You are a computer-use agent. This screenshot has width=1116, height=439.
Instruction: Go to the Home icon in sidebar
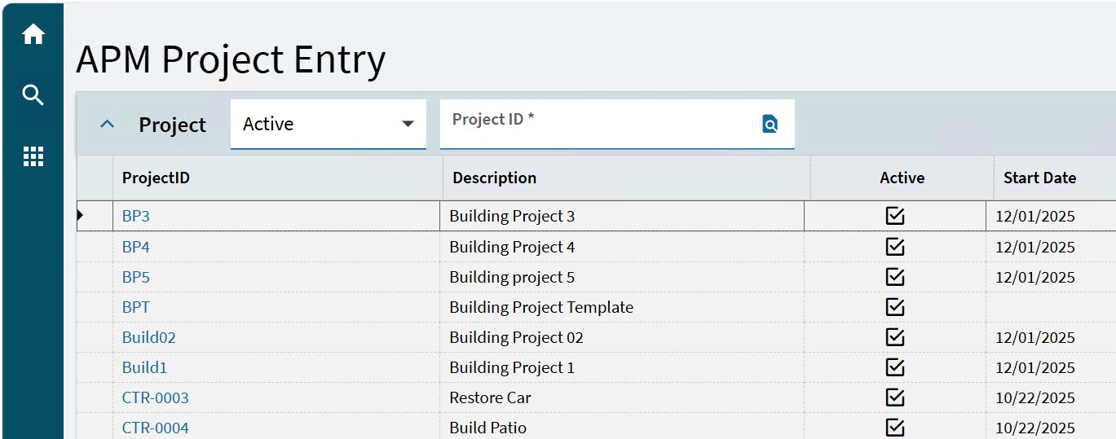[33, 34]
